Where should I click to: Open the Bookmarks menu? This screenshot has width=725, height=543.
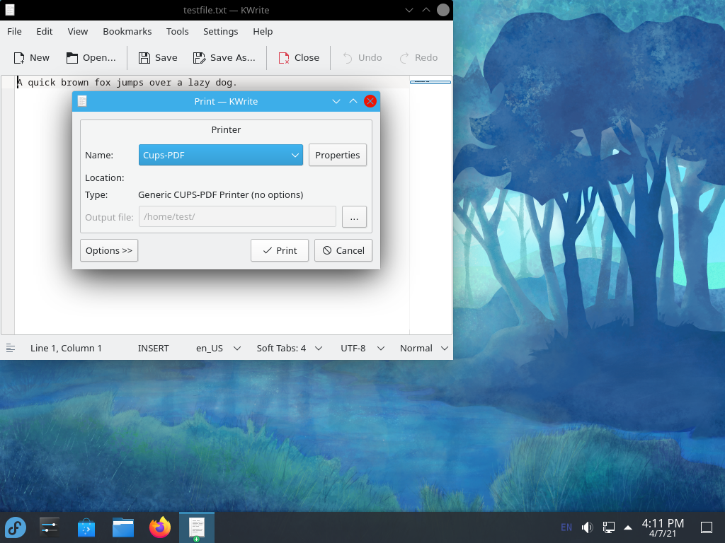(x=127, y=31)
